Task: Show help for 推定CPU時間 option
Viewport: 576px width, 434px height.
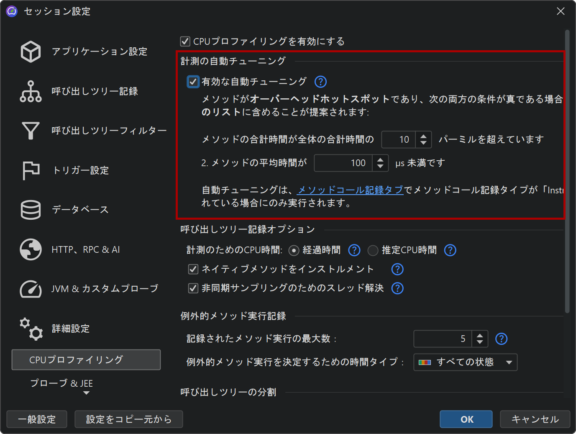Action: pos(450,250)
